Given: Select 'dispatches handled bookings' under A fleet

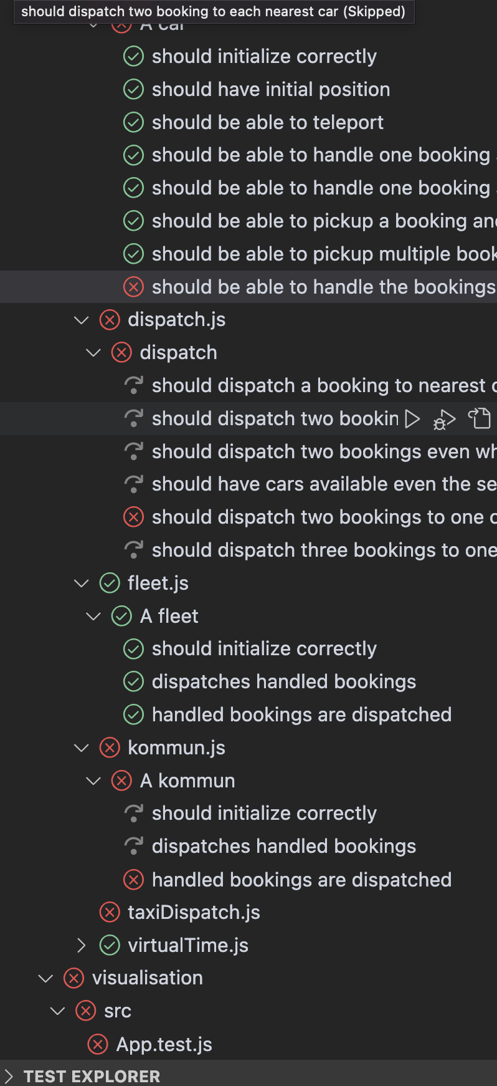Looking at the screenshot, I should click(x=284, y=681).
